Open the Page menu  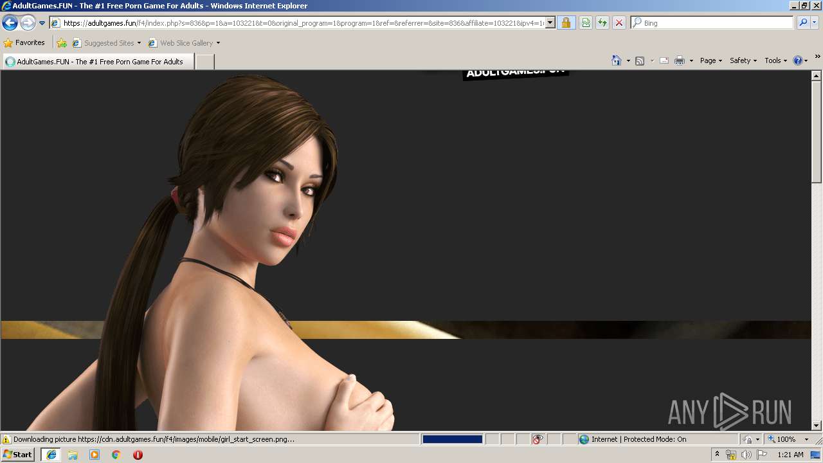pyautogui.click(x=710, y=60)
